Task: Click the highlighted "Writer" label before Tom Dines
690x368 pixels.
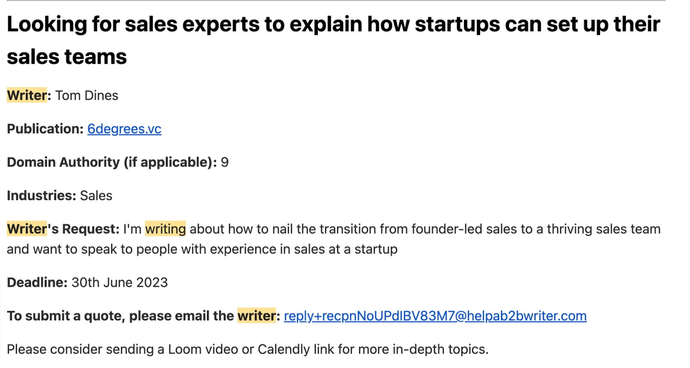Action: click(27, 95)
